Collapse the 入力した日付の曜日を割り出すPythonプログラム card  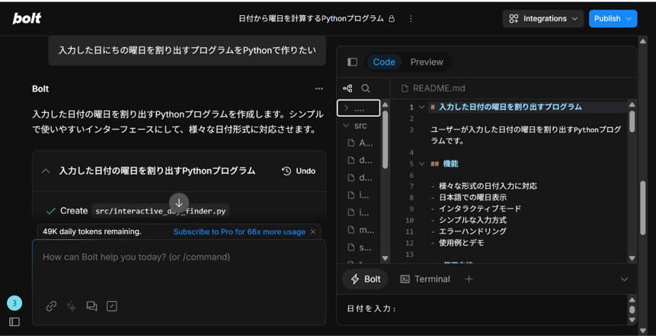[x=46, y=171]
